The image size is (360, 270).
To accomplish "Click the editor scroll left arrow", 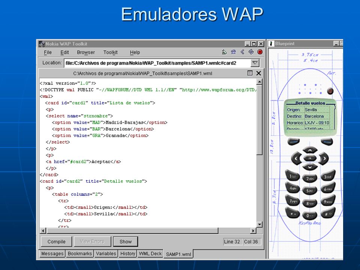I will [x=43, y=231].
